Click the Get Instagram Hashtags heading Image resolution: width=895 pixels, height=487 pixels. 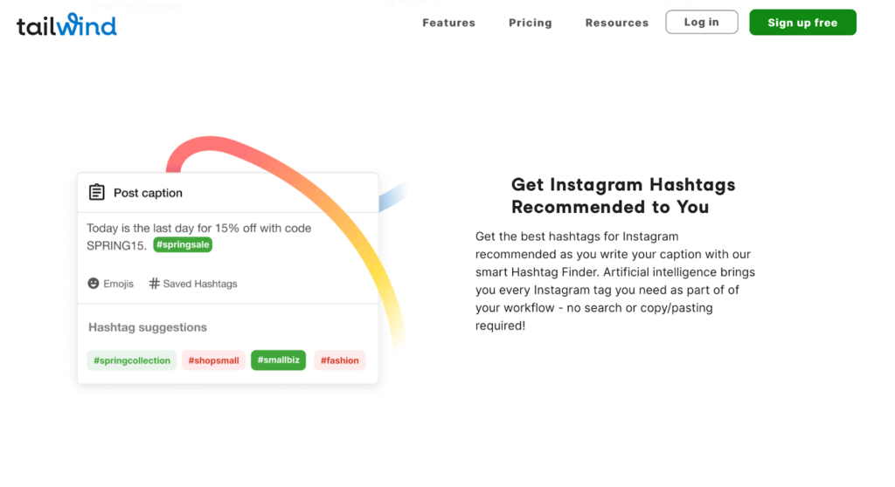point(622,195)
